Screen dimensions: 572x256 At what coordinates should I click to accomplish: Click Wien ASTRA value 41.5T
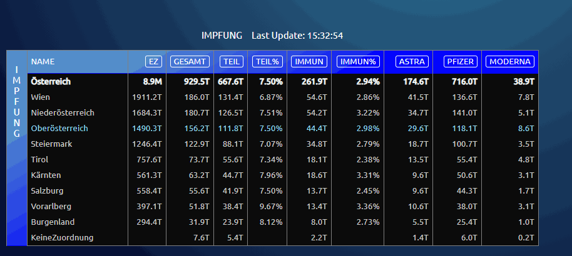point(418,97)
